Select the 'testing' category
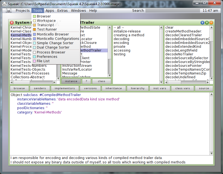The height and width of the screenshot is (174, 223). [119, 54]
